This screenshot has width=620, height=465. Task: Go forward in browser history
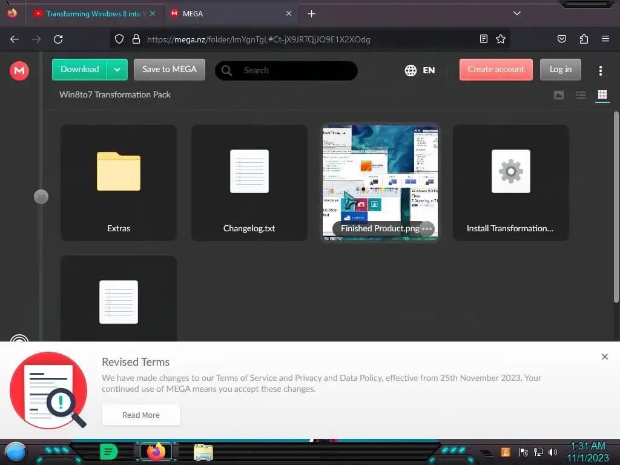(36, 39)
